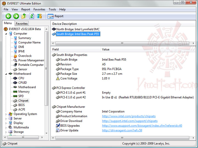Click the device list horizontal scrollbar right arrow

tap(193, 43)
